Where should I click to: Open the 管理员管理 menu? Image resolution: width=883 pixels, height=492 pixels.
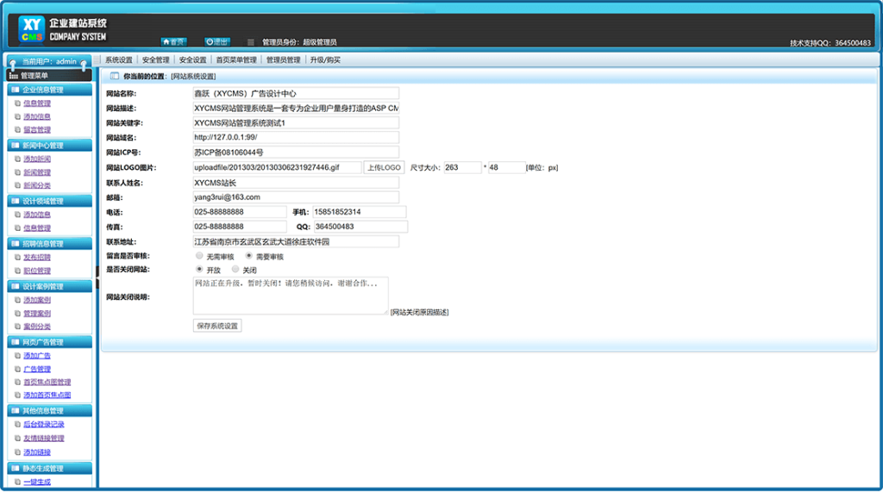pos(283,59)
